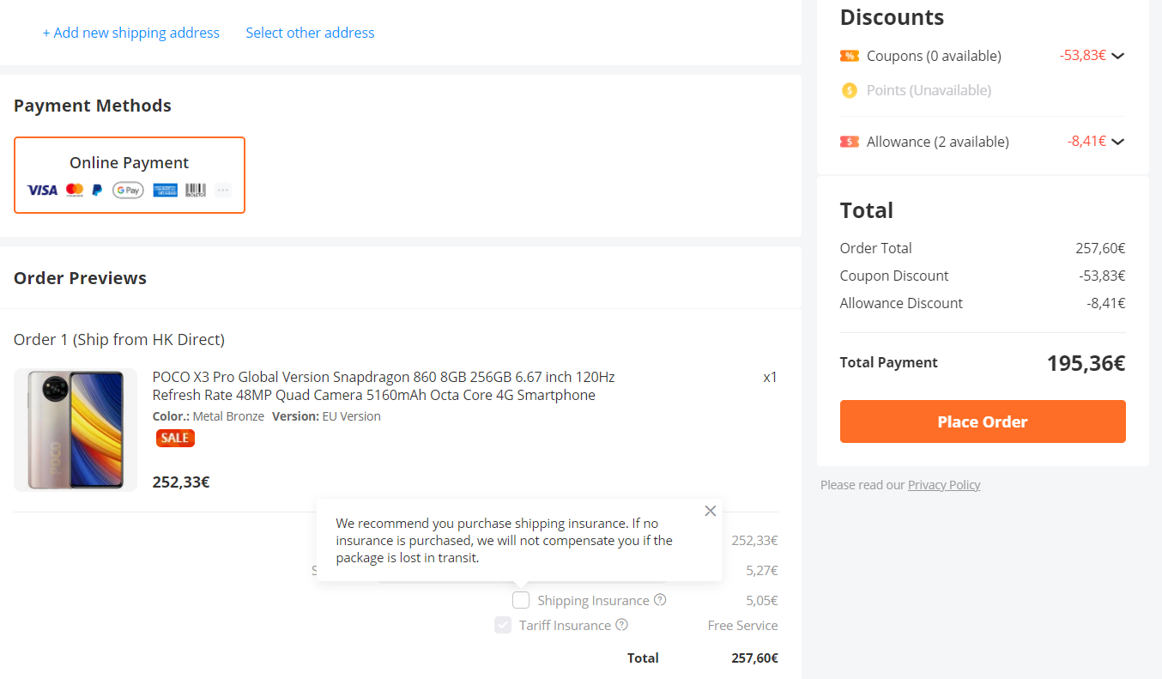Click the Free Service tariff text

pyautogui.click(x=743, y=625)
